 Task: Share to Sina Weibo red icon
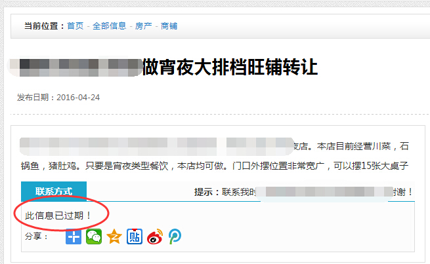(155, 236)
